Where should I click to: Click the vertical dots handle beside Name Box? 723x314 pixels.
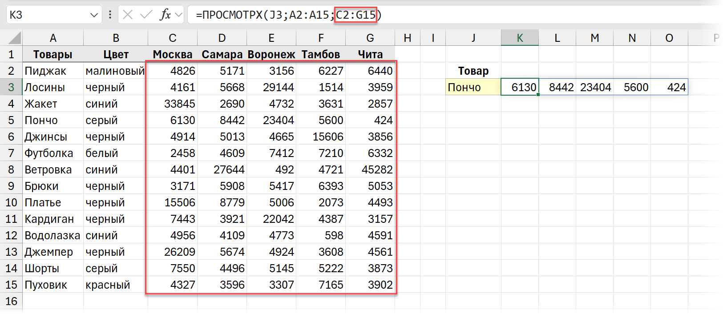click(x=110, y=15)
